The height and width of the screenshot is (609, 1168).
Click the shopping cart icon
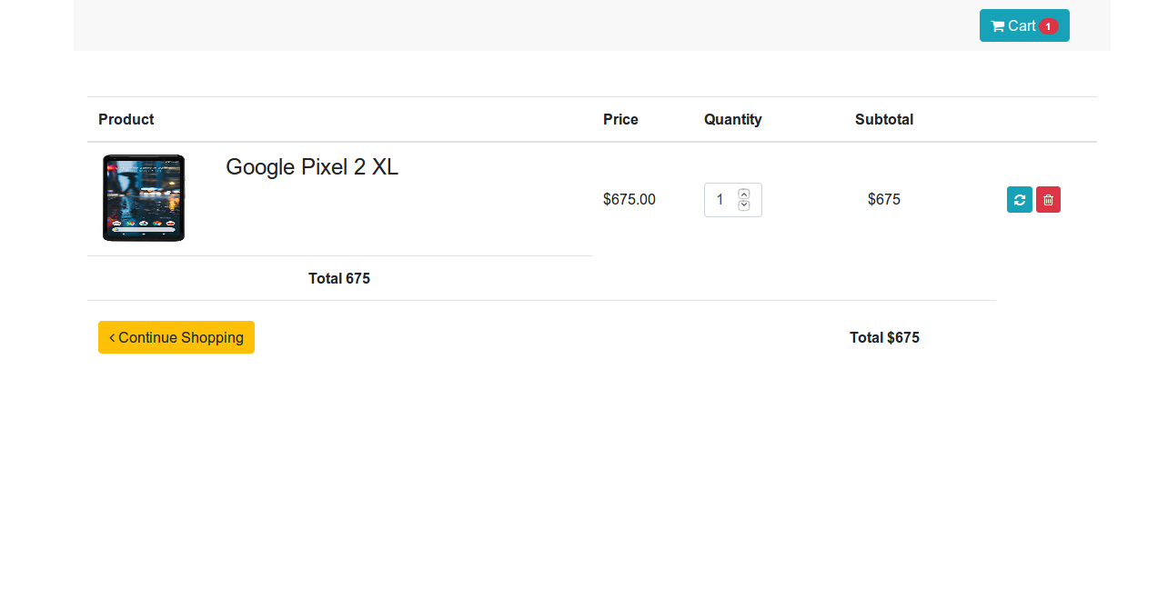(998, 26)
